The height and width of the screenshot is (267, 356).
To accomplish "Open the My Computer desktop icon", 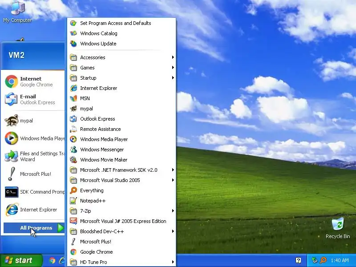I will (17, 12).
